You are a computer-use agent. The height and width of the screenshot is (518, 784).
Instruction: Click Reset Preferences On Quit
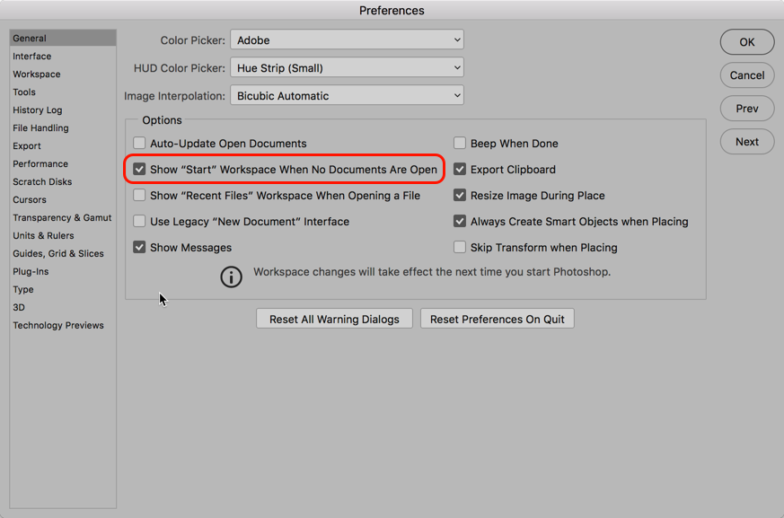click(x=498, y=320)
